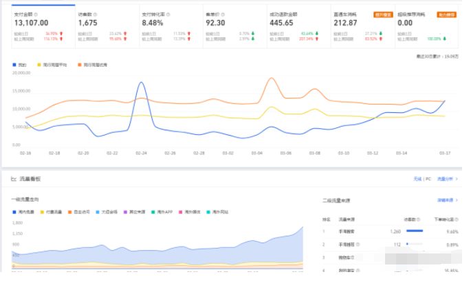
Task: Select the 13,107.00 payment amount card
Action: coord(43,26)
